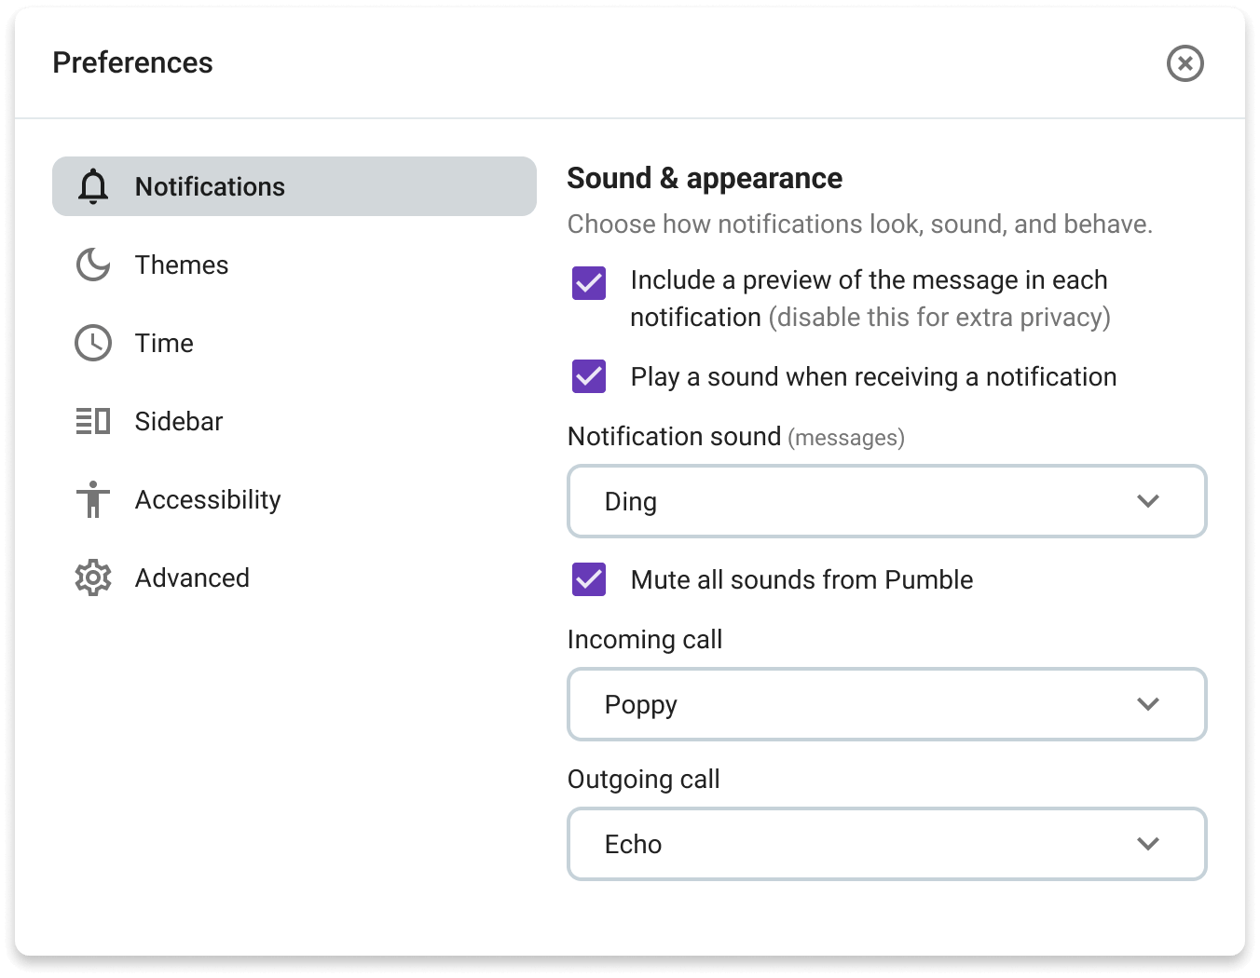Open the Themes preferences section

[x=182, y=265]
